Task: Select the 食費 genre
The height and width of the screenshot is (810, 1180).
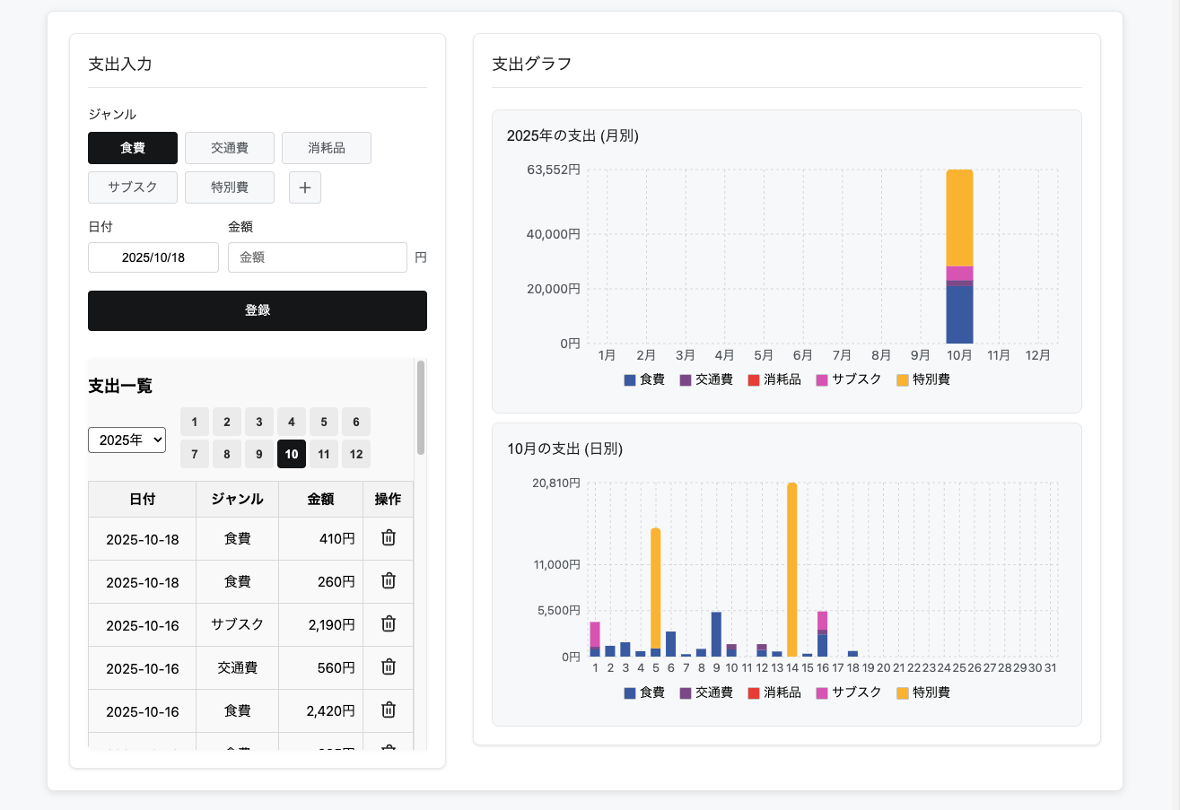Action: tap(133, 148)
